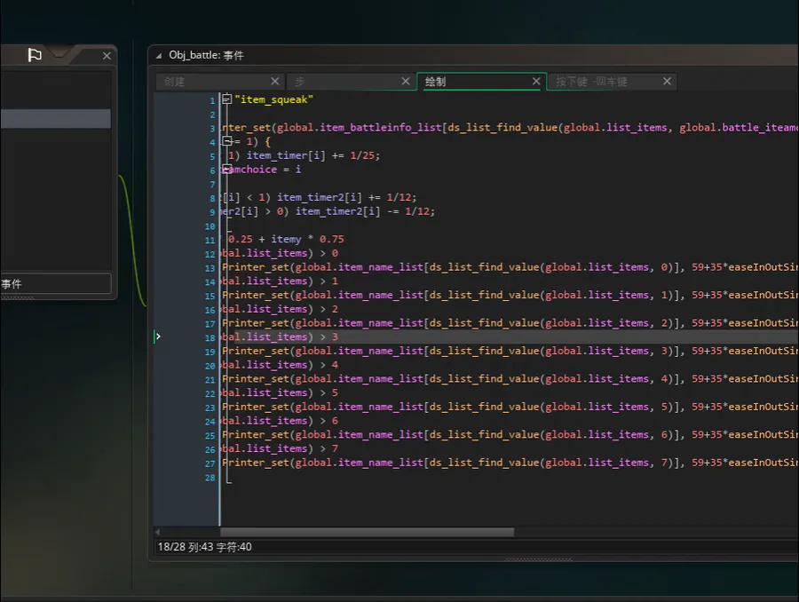
Task: Click the scrollbar left arrow in the code editor
Action: click(157, 532)
